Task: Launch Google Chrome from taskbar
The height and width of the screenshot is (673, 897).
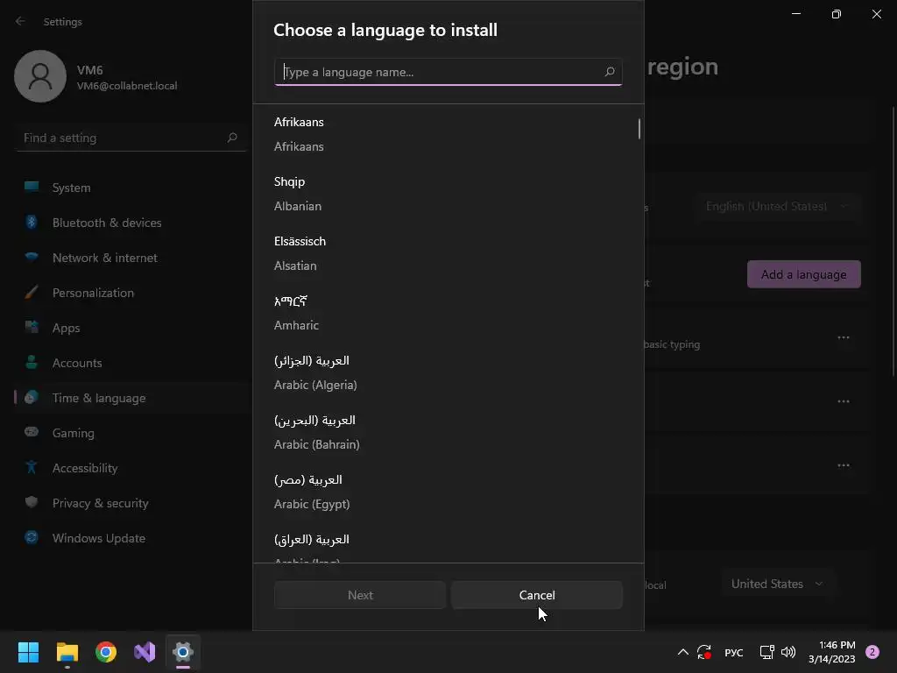Action: (106, 652)
